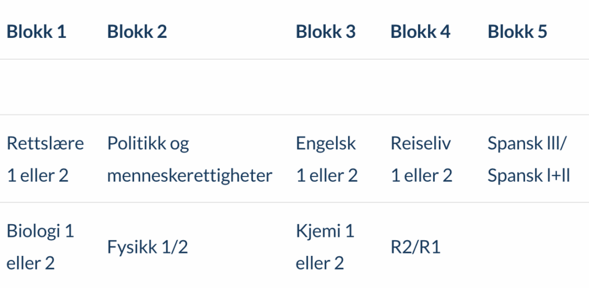Select the Reiseliv 1 eller 2 cell
This screenshot has height=288, width=589.
click(x=422, y=159)
